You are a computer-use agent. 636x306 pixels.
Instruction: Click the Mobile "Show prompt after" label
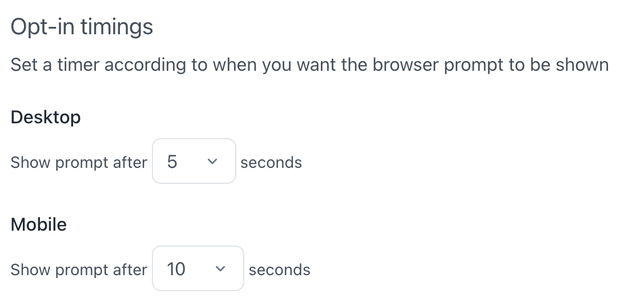[79, 270]
